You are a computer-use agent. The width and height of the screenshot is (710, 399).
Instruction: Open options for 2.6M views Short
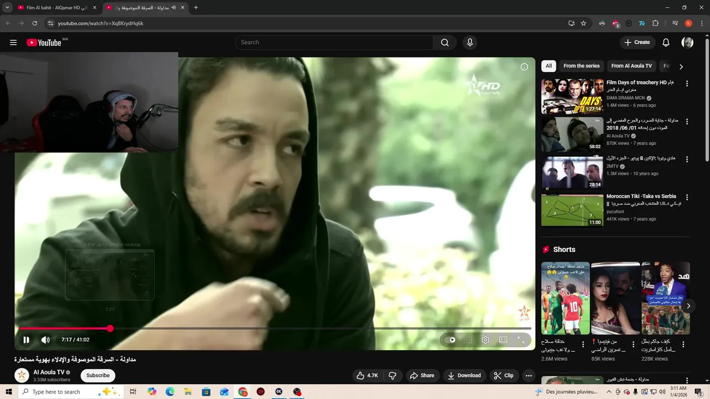[583, 344]
